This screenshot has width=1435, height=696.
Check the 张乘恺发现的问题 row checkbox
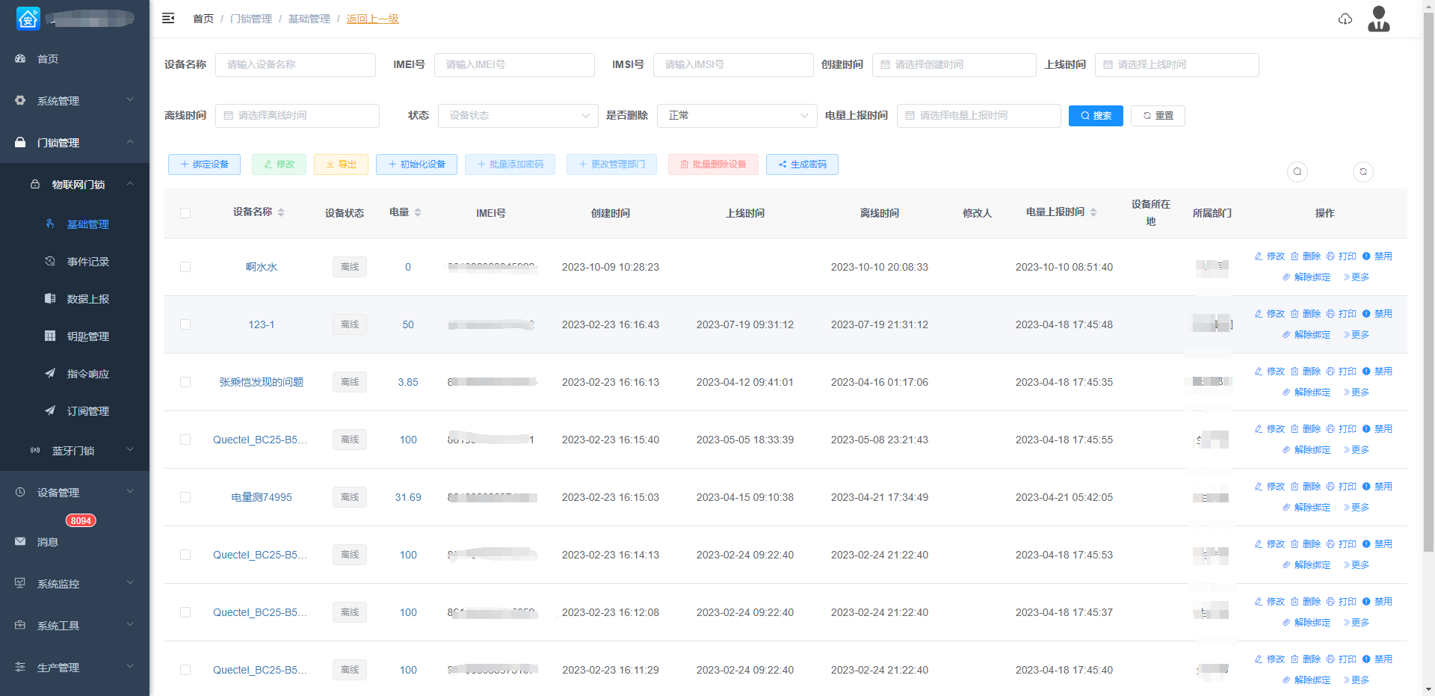[185, 382]
